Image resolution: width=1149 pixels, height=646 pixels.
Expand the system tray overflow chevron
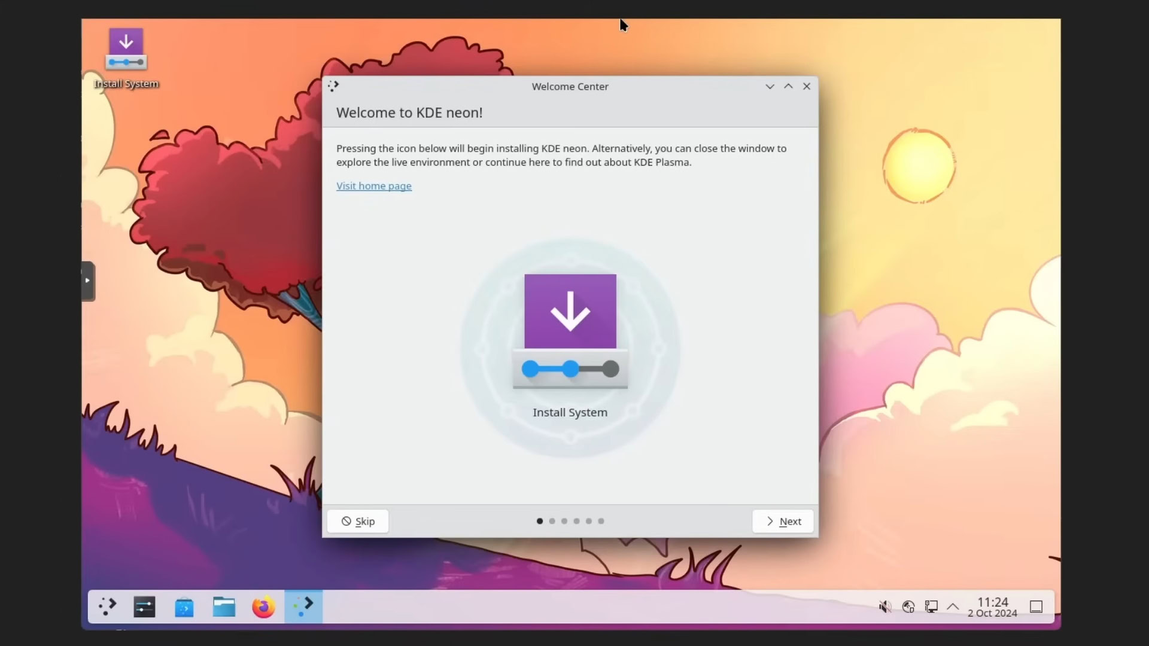tap(953, 606)
